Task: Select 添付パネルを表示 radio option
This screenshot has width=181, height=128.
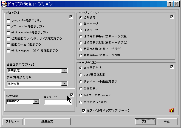Action: tap(81, 102)
